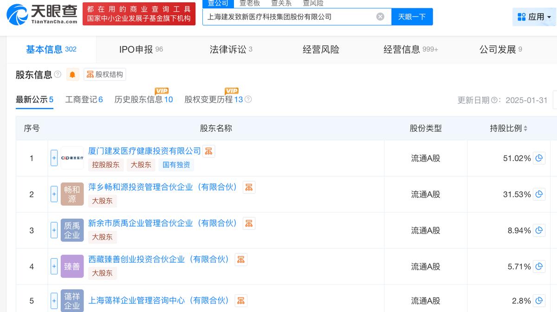
Task: Open equity structure icon for 萍乡畅和源投资管理合伙企业
Action: [x=249, y=187]
